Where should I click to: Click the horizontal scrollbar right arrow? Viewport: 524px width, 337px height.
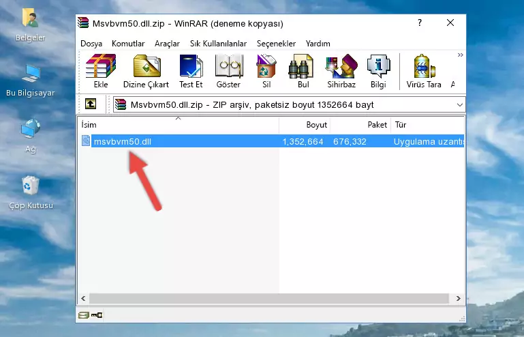(x=458, y=298)
